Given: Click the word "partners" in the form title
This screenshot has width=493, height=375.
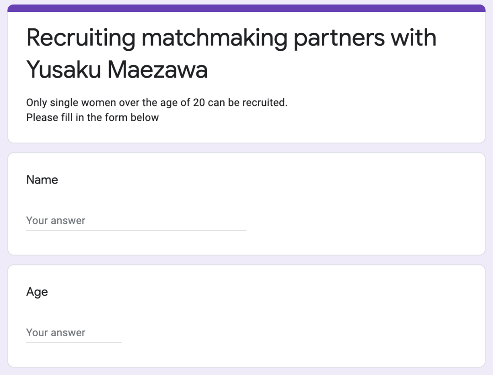Looking at the screenshot, I should click(x=339, y=38).
